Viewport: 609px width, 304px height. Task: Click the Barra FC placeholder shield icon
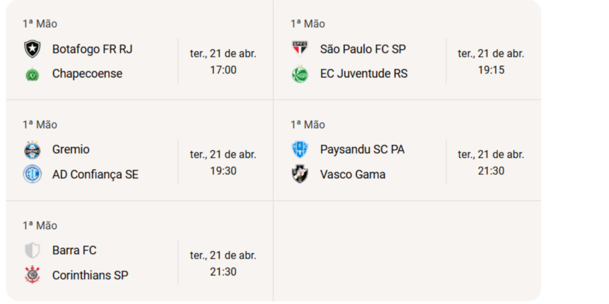32,251
